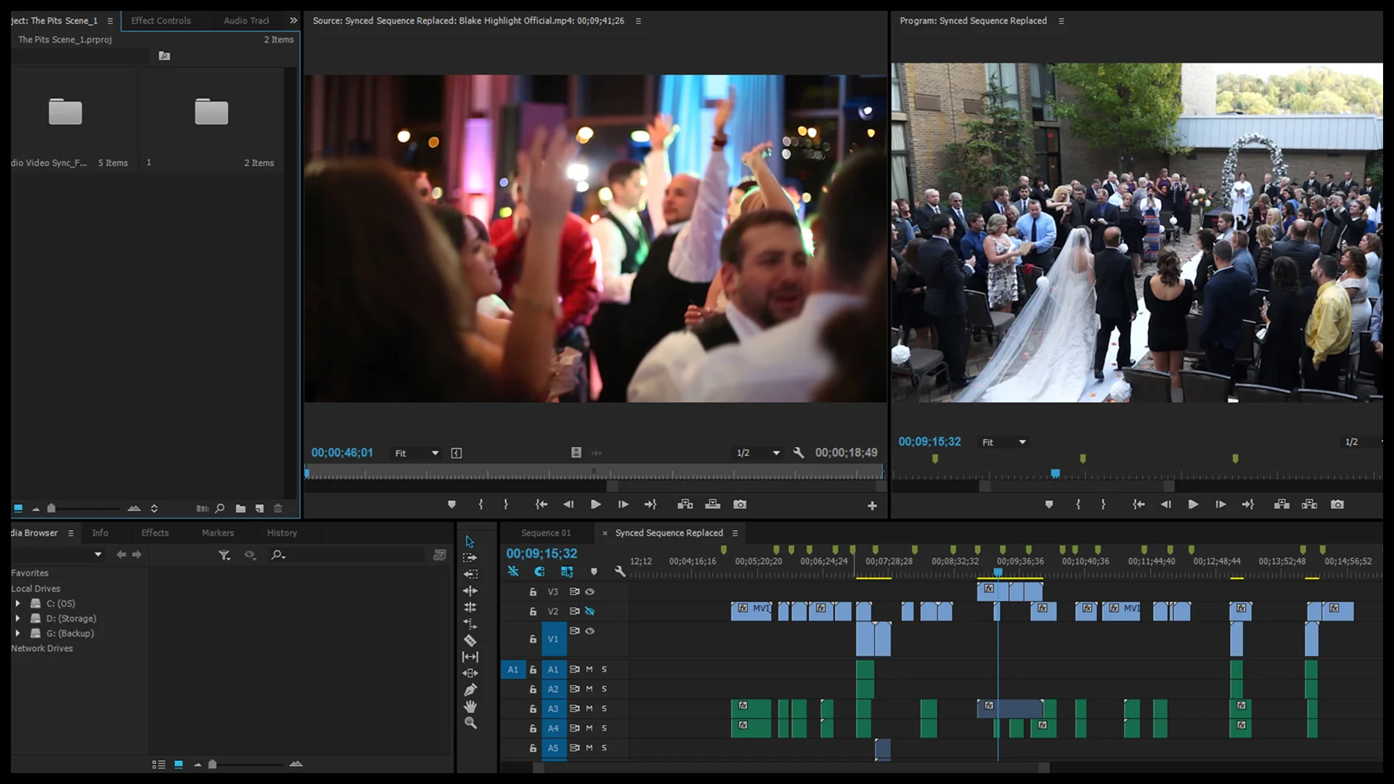Open Synced Sequence Replaced timeline panel menu
This screenshot has width=1394, height=784.
click(735, 533)
